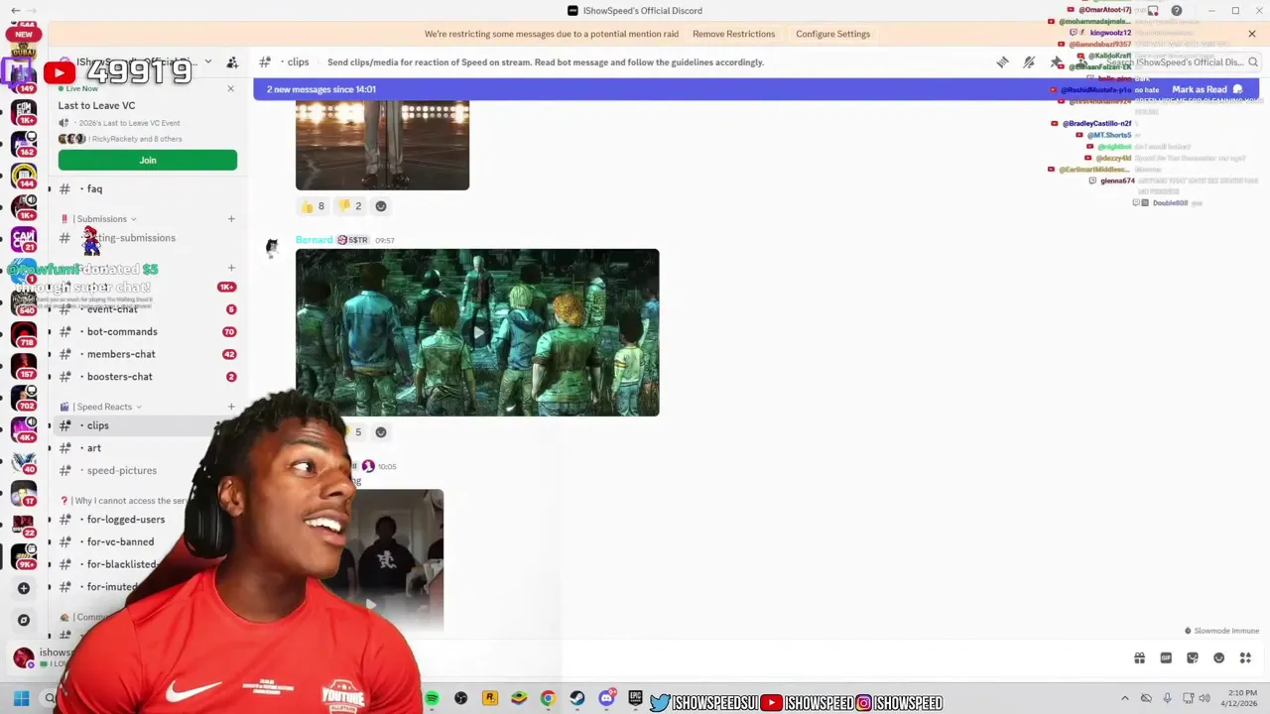
Task: Join the Last to Leave VC event
Action: 148,160
